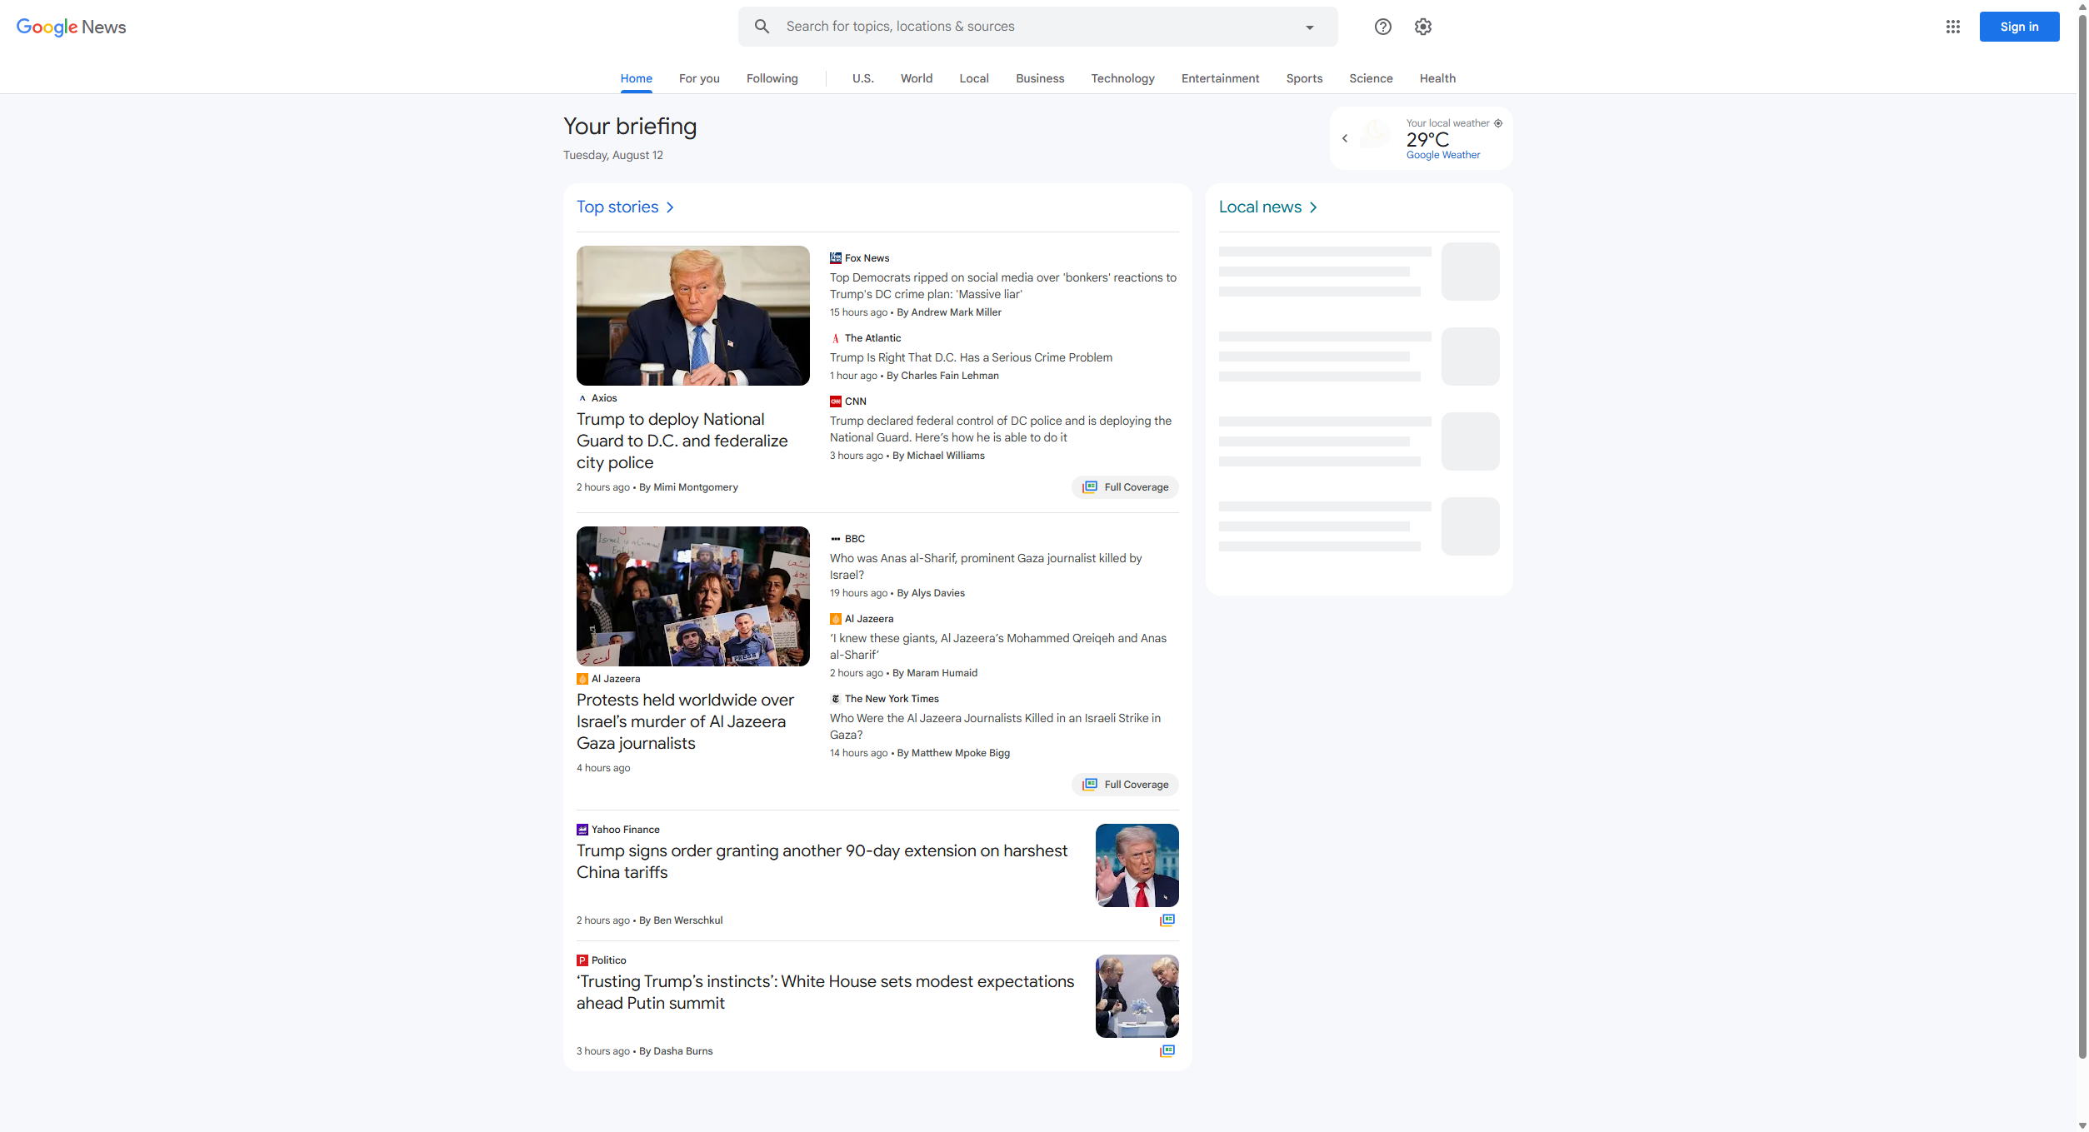Click the Fox News source icon
Viewport: 2089px width, 1132px height.
pos(835,258)
